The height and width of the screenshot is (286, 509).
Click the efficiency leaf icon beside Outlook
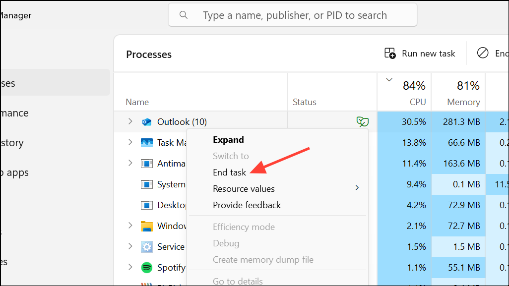coord(363,121)
